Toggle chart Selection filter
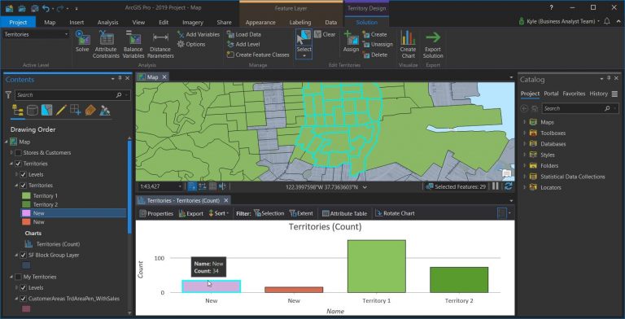 coord(269,213)
